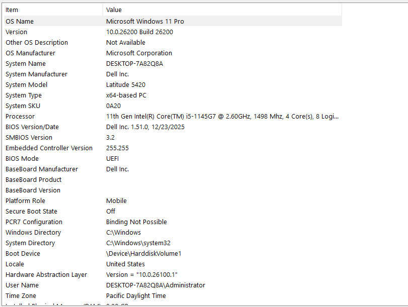Select the PCR7 Configuration label
Viewport: 408px width, 307px height.
click(x=34, y=222)
